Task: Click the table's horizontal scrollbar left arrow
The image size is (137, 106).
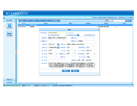Action: (x=19, y=83)
